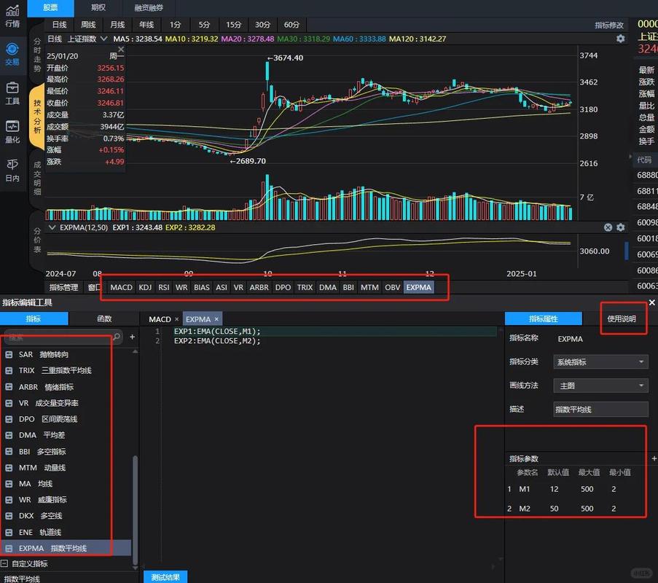658x583 pixels.
Task: Click the search magnifier in indicator list
Action: click(x=117, y=337)
